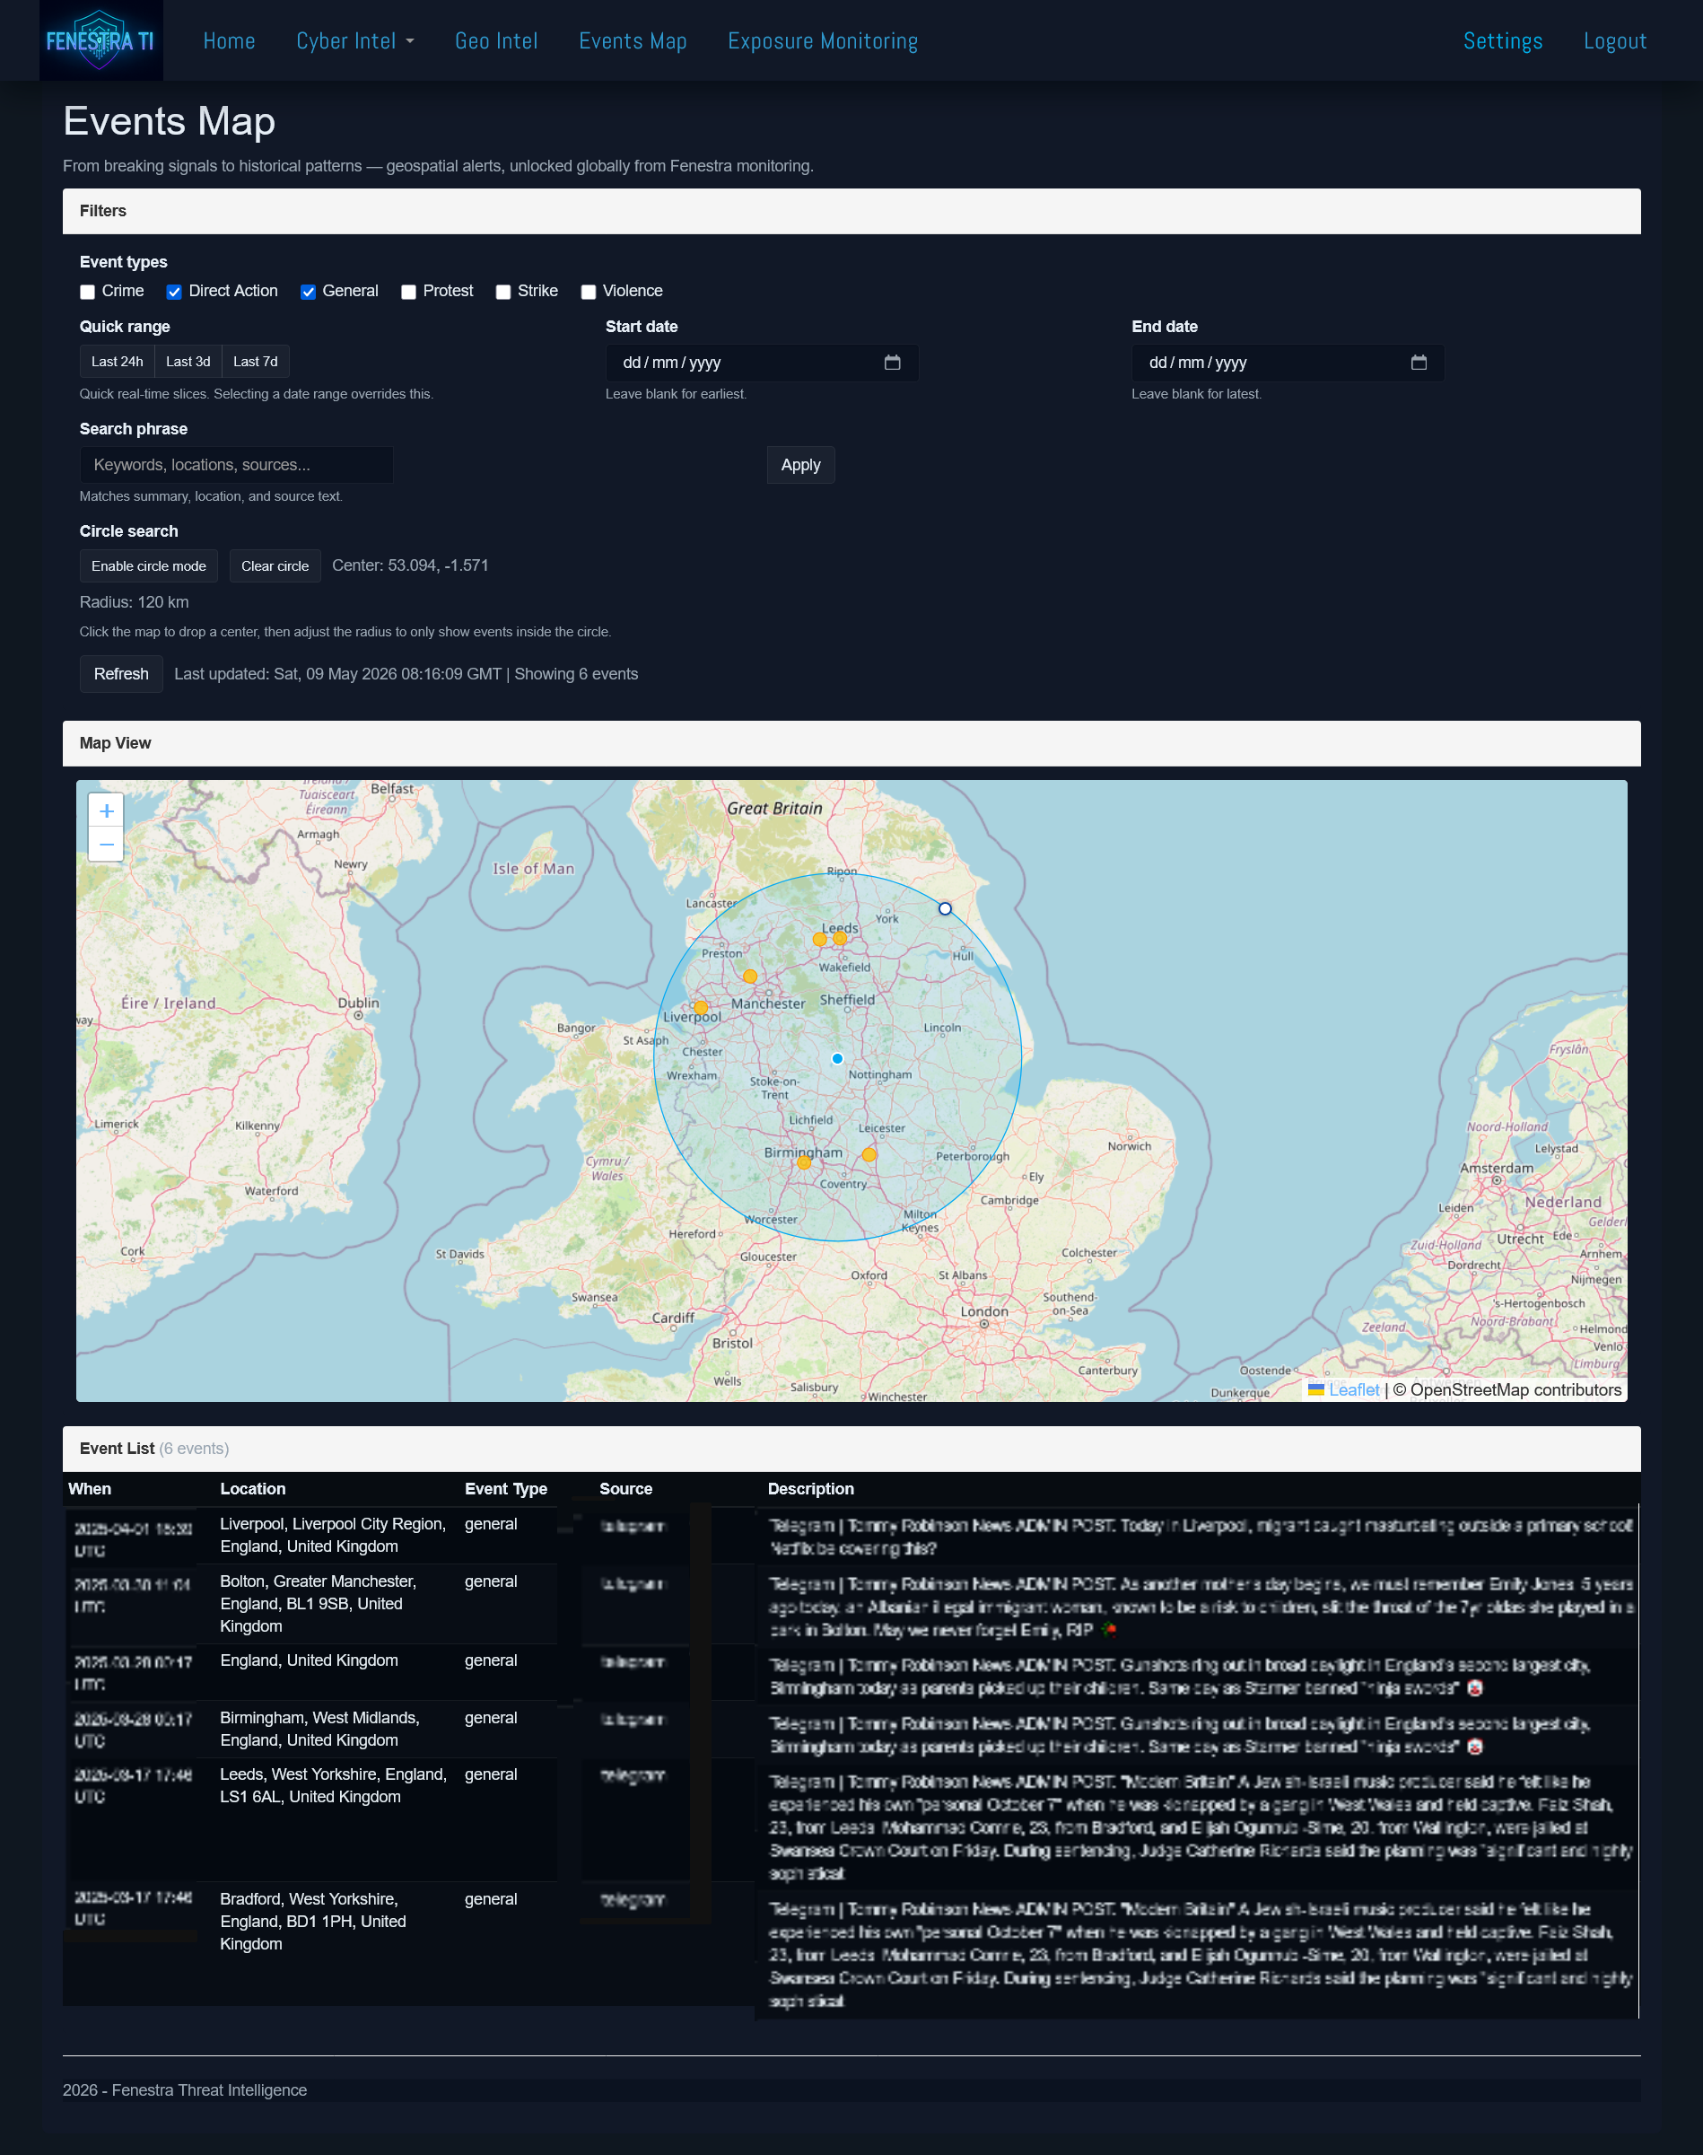Click the Birmingham event marker on map
The image size is (1703, 2155).
point(804,1161)
